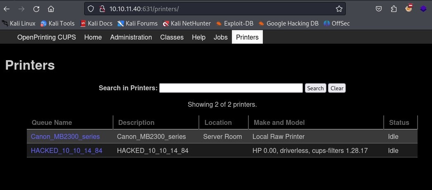Click the Server Room location cell
Screen dimensions: 432x190
coord(222,136)
